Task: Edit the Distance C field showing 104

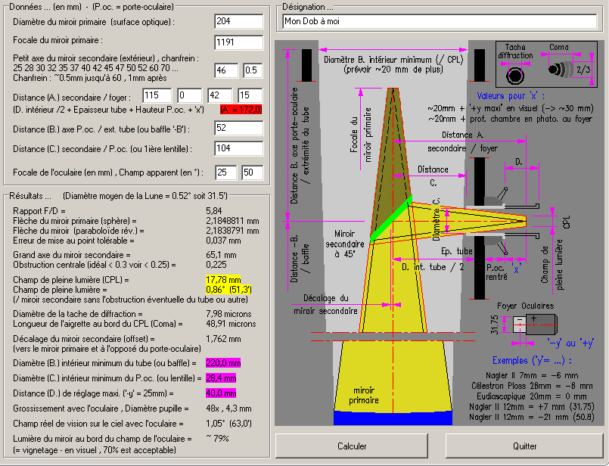Action: pyautogui.click(x=238, y=150)
